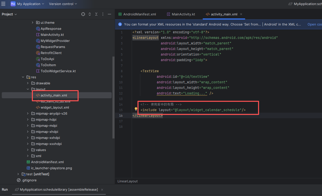Open the hamburger main menu
Image resolution: width=322 pixels, height=196 pixels.
click(3, 4)
